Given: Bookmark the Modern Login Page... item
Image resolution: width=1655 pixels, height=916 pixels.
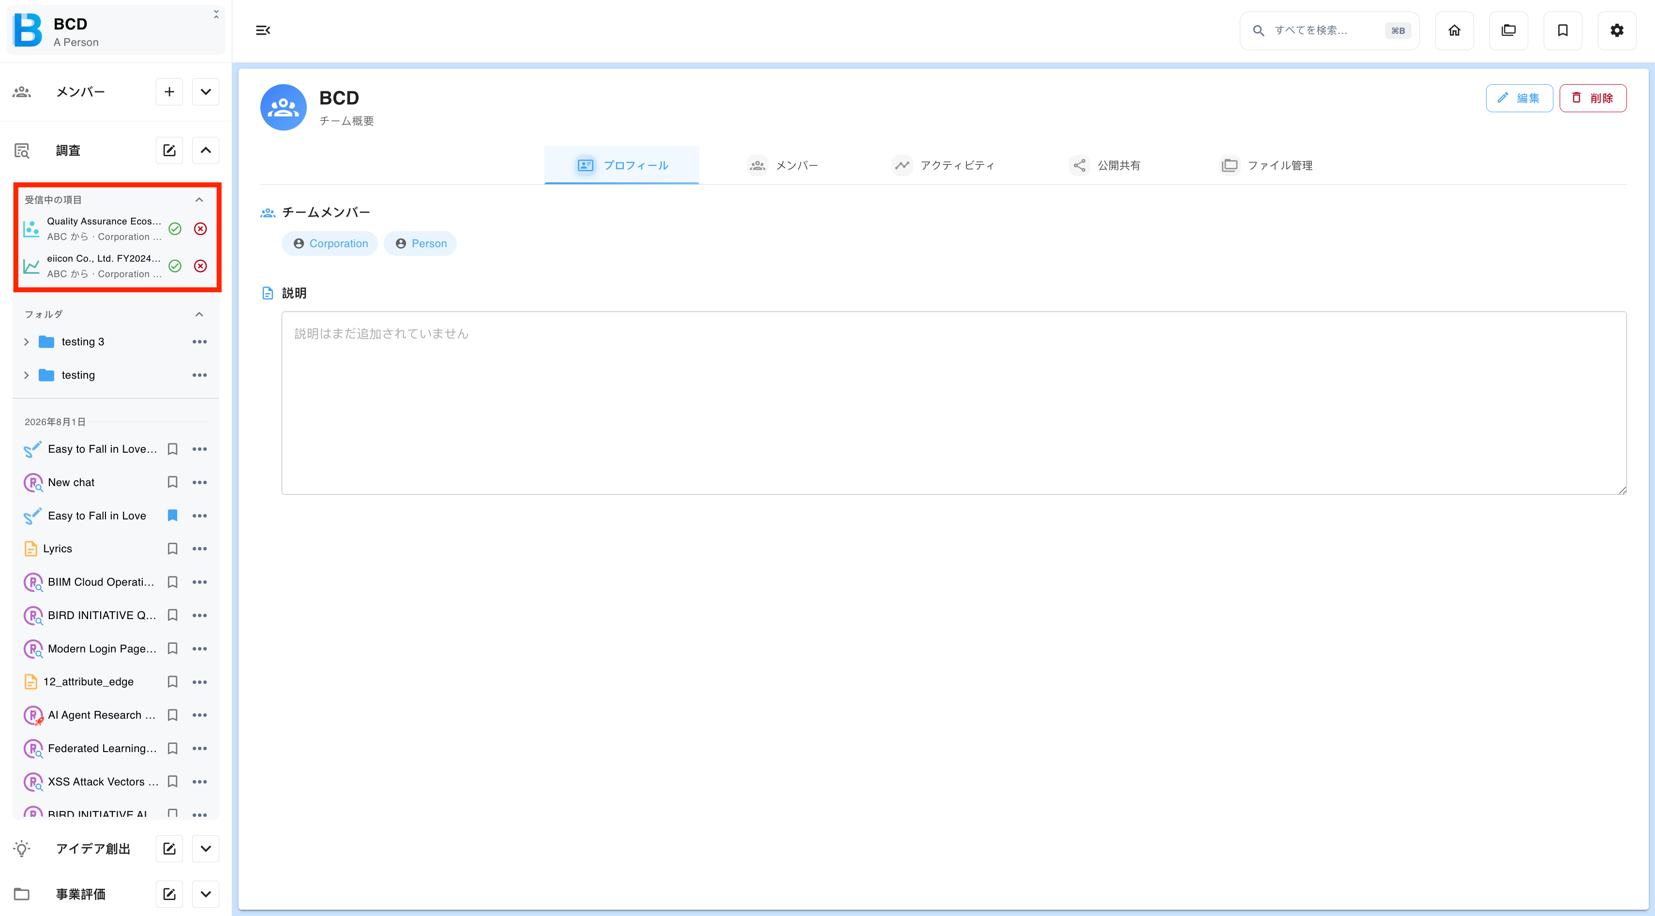Looking at the screenshot, I should (x=172, y=649).
